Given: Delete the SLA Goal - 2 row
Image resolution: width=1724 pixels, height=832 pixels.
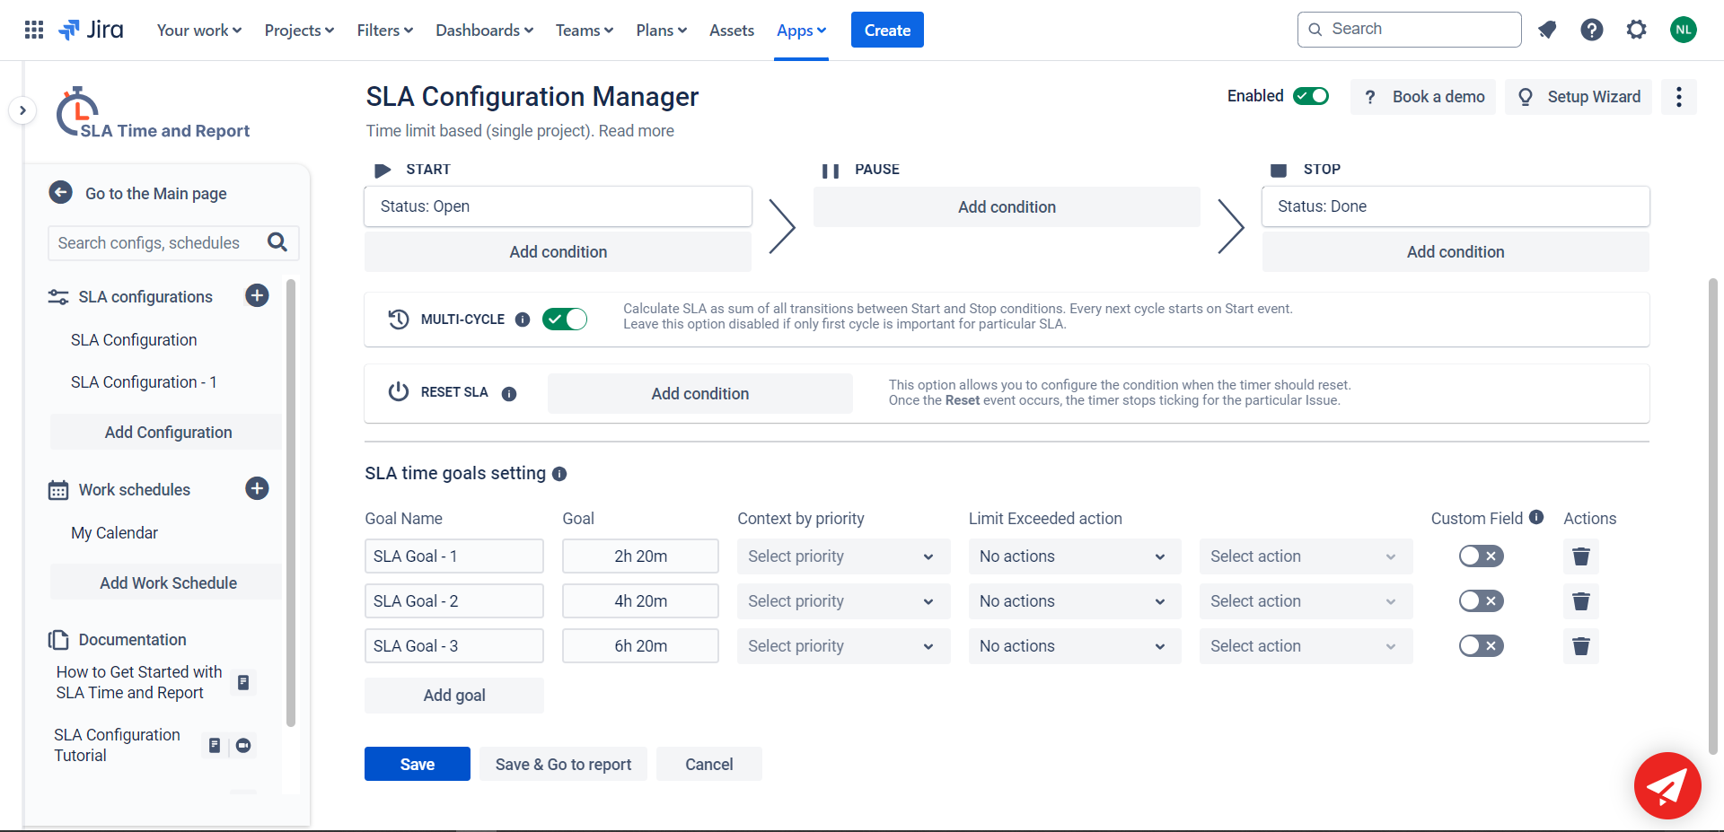Looking at the screenshot, I should [x=1580, y=601].
